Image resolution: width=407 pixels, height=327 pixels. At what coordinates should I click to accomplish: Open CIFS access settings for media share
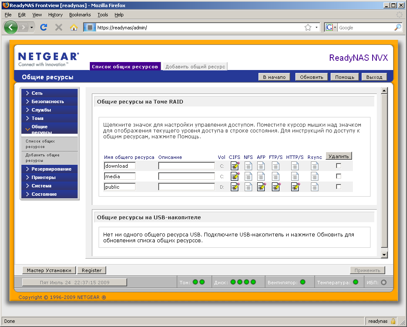tap(235, 176)
